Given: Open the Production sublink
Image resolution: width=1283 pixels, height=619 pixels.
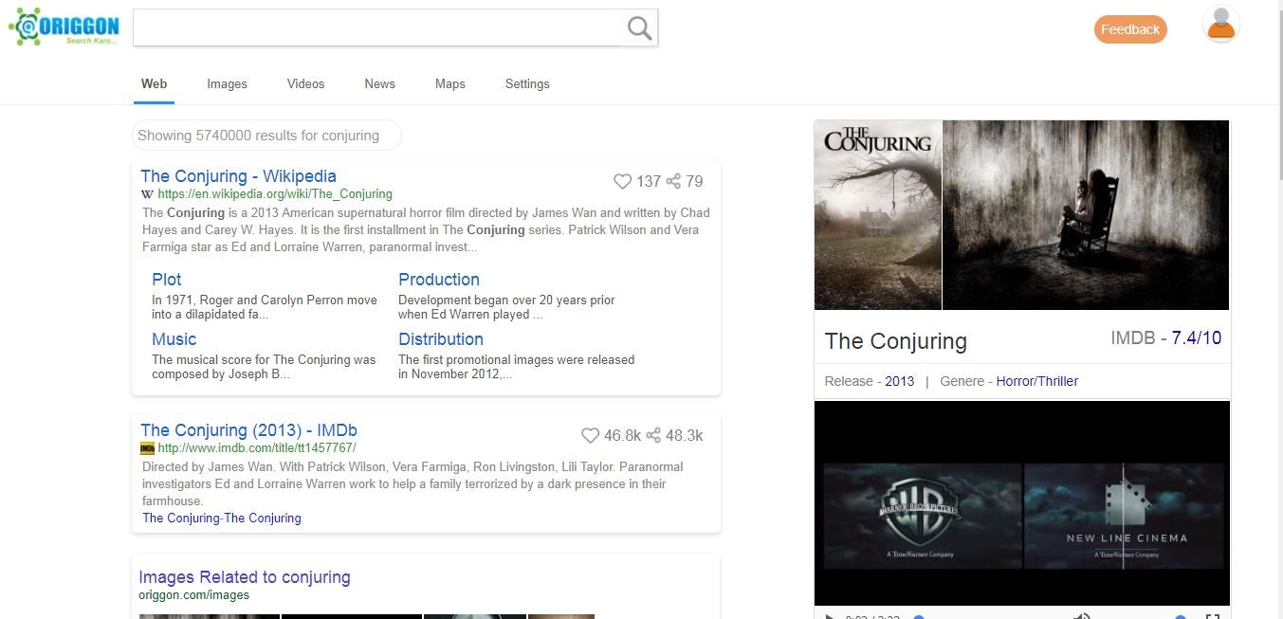Looking at the screenshot, I should 439,280.
